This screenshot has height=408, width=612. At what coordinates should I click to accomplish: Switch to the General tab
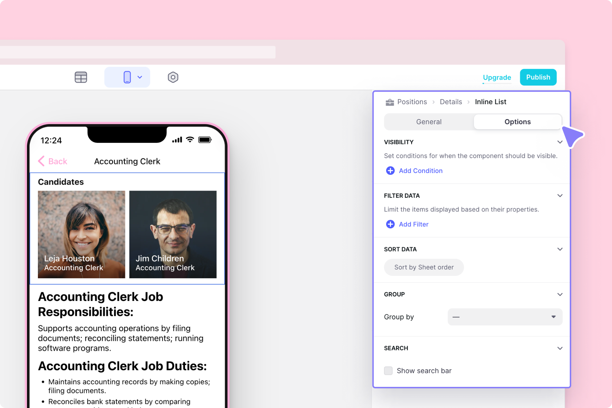pos(429,122)
